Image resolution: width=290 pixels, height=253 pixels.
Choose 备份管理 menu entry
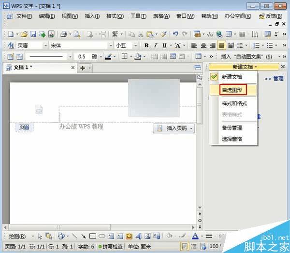232,127
